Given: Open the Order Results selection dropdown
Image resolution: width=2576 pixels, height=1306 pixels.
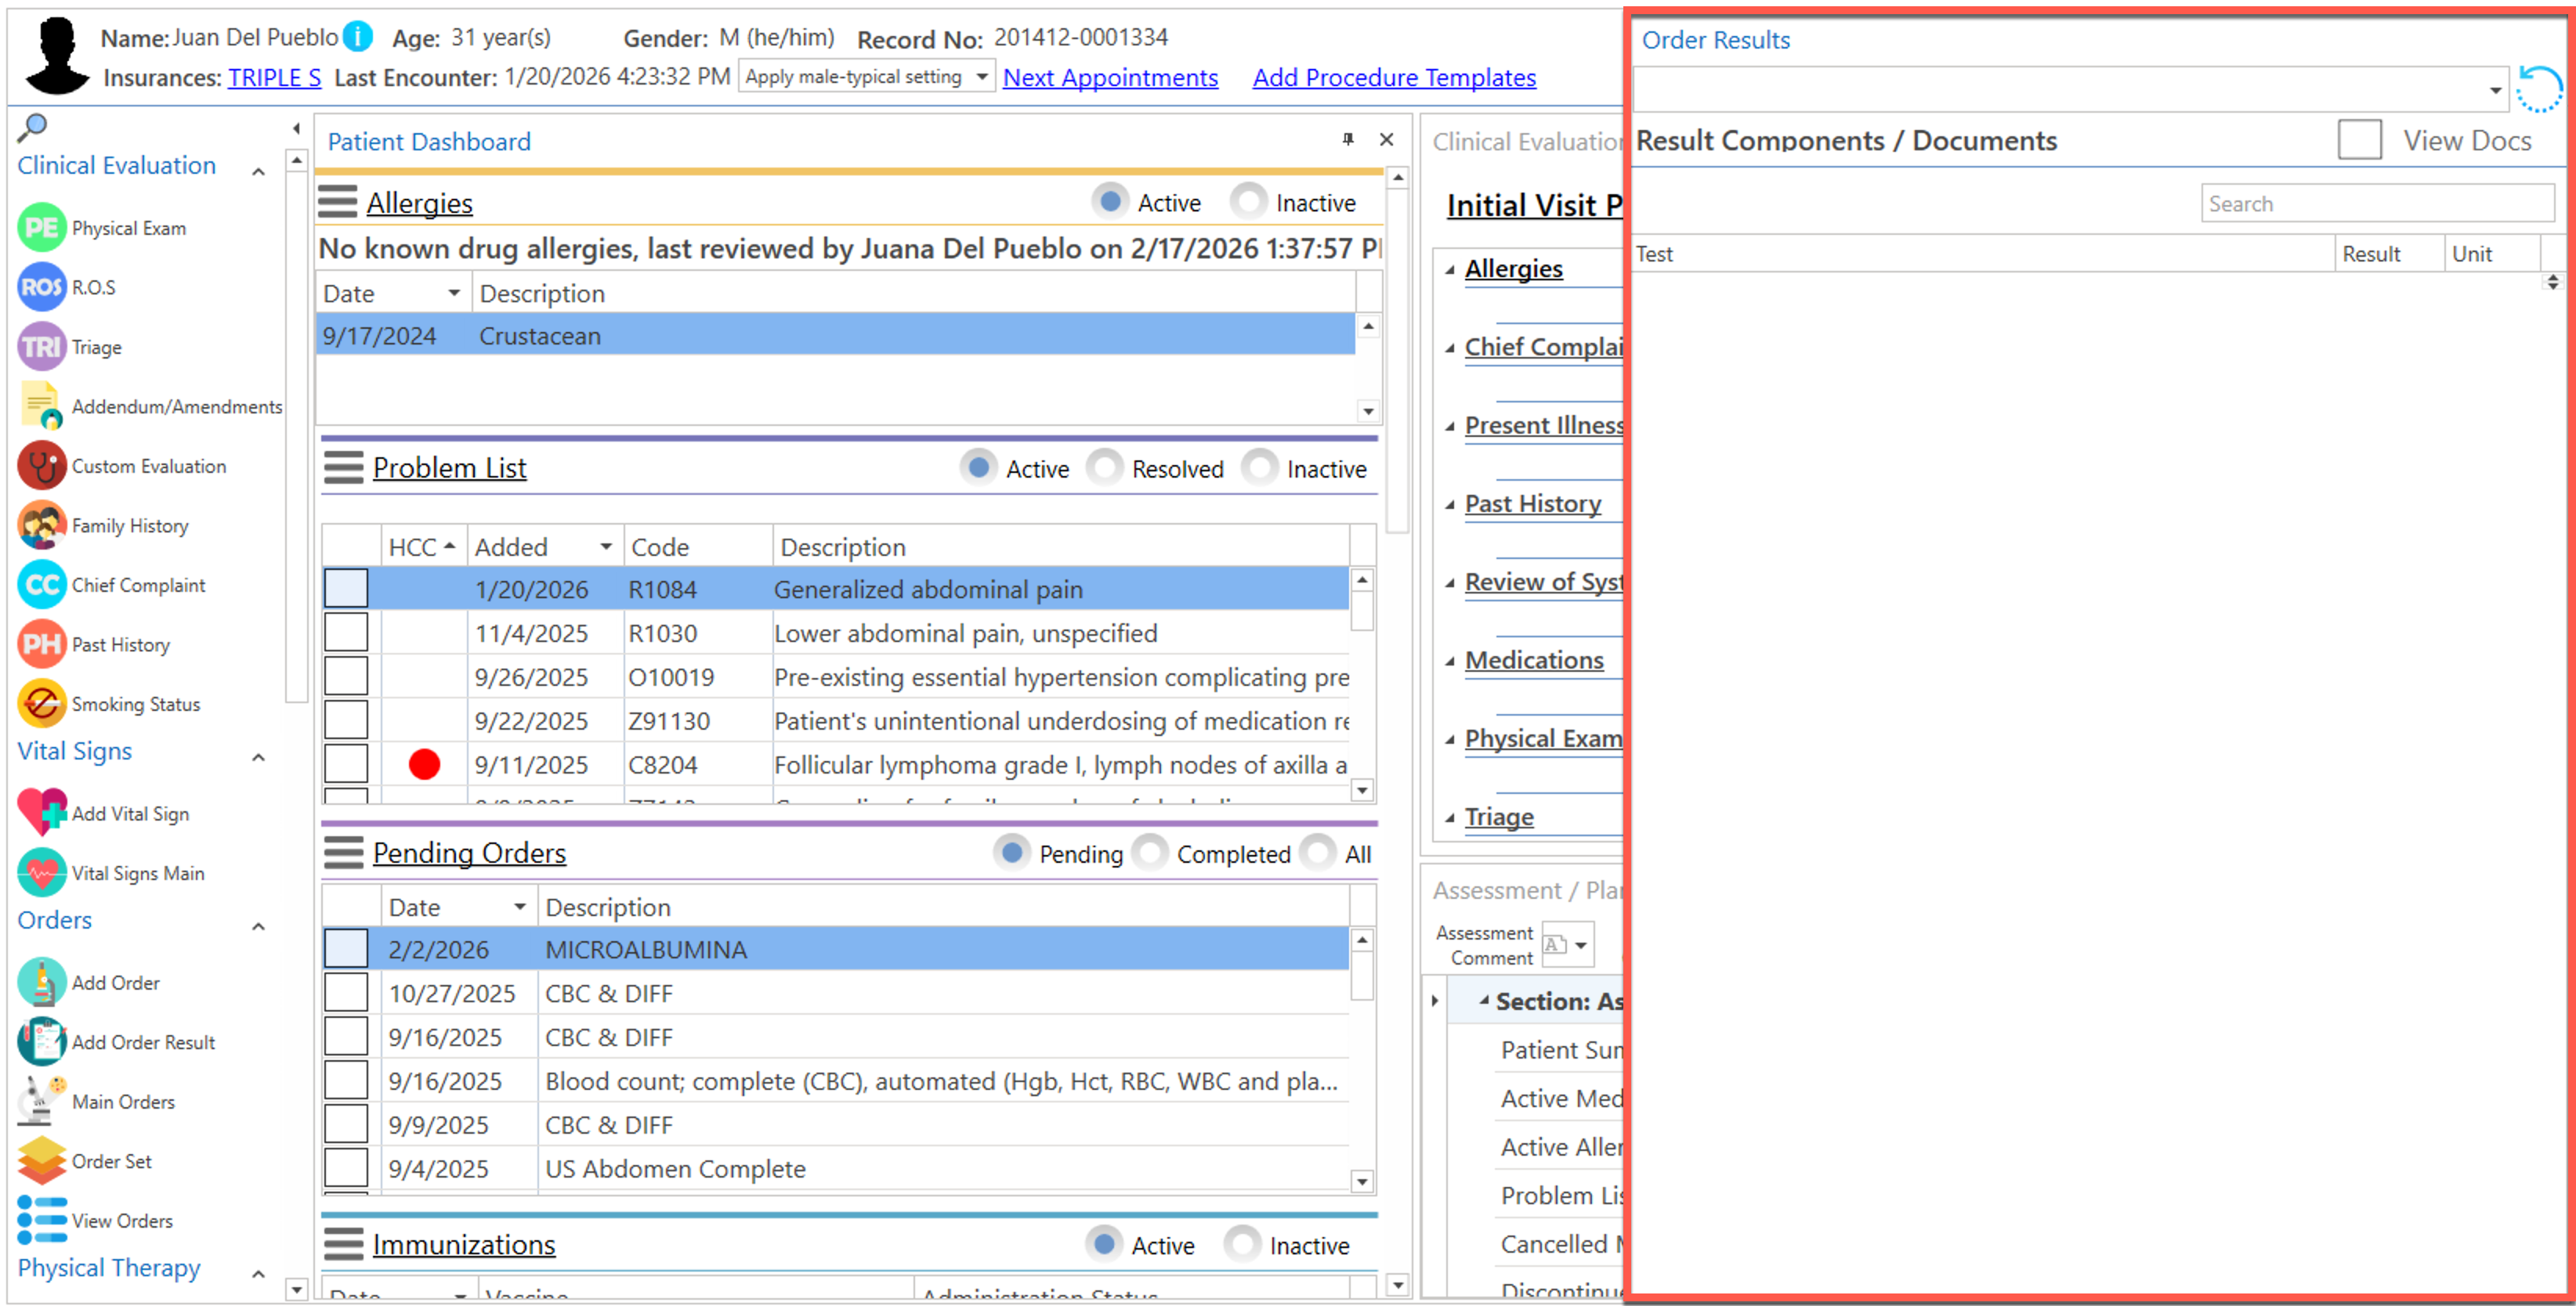Looking at the screenshot, I should click(2495, 90).
